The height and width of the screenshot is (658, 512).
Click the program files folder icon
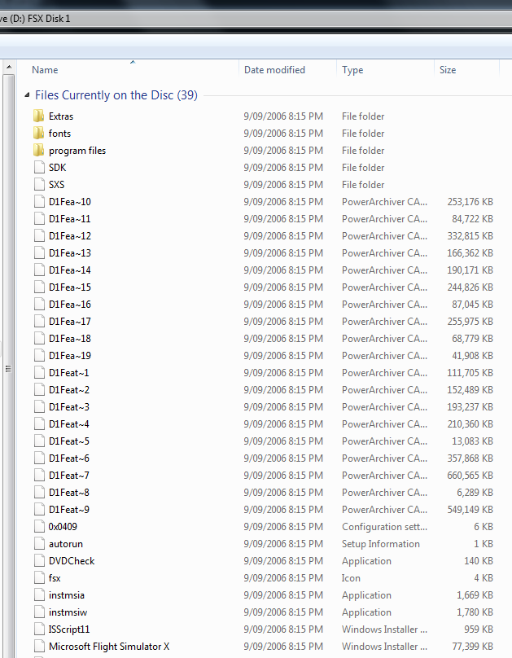tap(38, 150)
